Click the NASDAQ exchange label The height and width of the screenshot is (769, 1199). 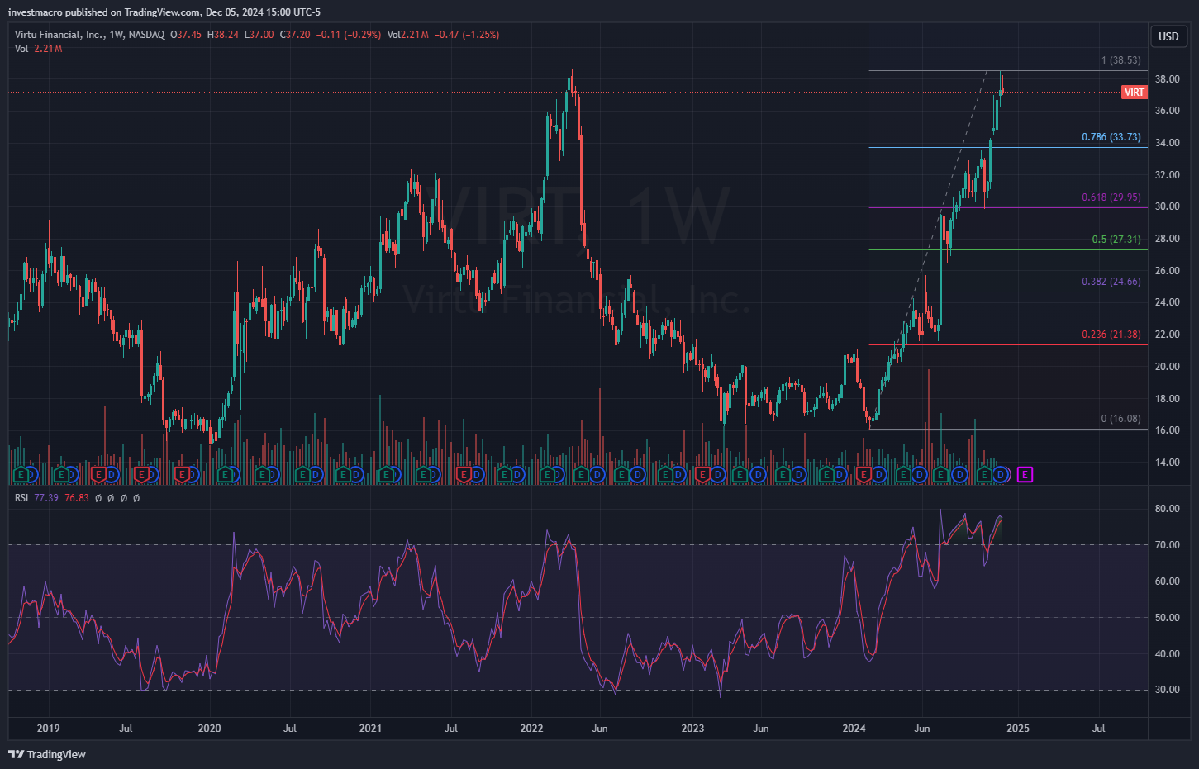(146, 35)
